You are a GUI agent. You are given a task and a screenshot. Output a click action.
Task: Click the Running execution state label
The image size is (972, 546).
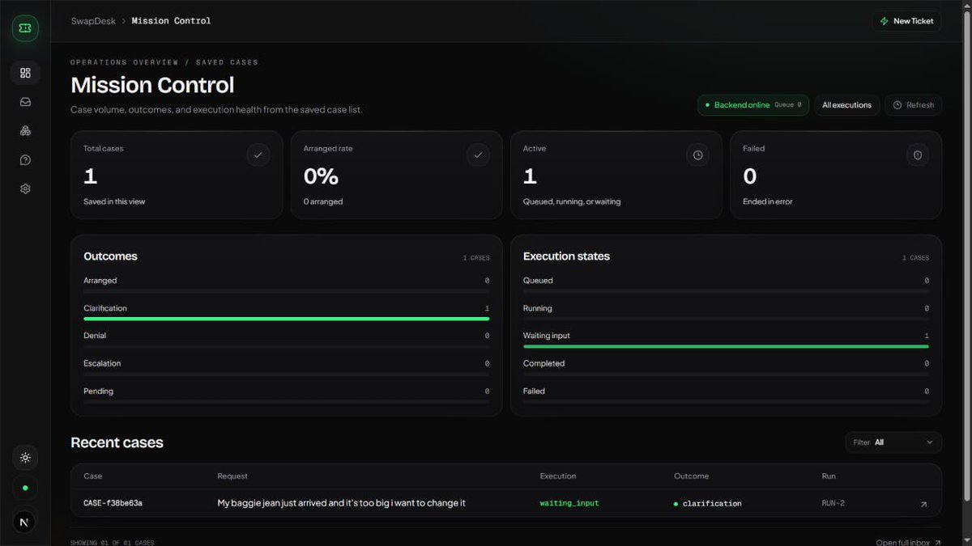[x=537, y=308]
